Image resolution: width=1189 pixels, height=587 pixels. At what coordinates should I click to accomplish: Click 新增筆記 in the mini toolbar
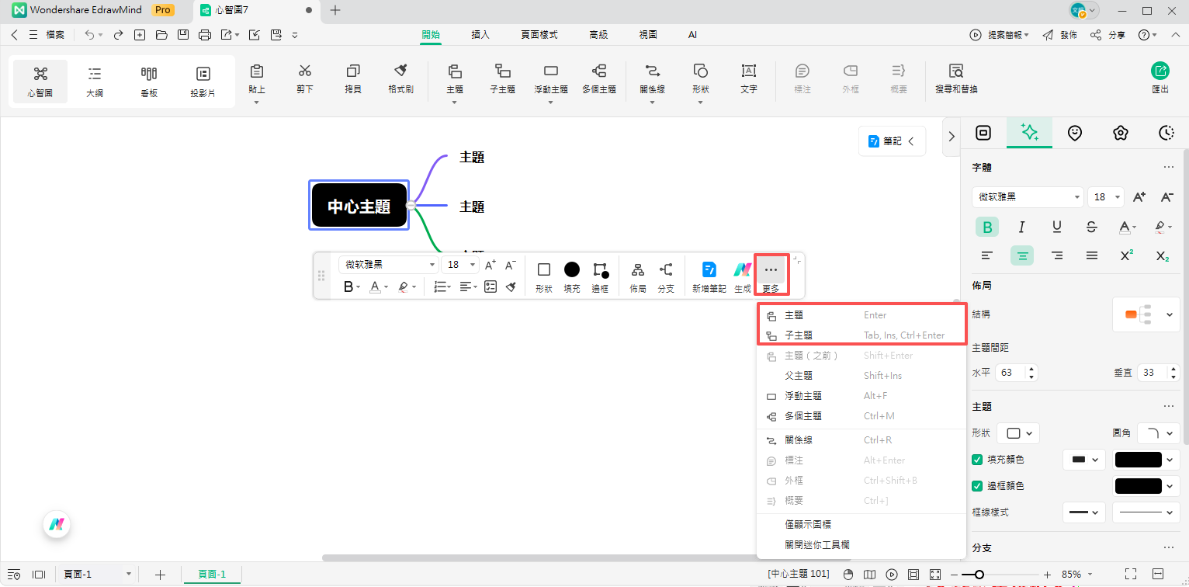pos(708,274)
